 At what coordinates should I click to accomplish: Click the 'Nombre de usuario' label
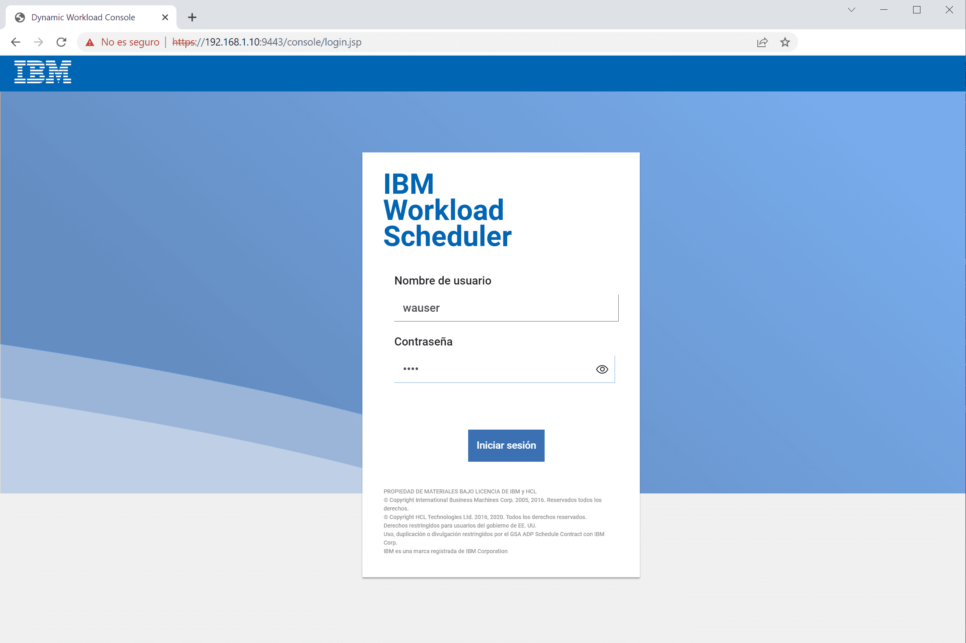[x=443, y=280]
